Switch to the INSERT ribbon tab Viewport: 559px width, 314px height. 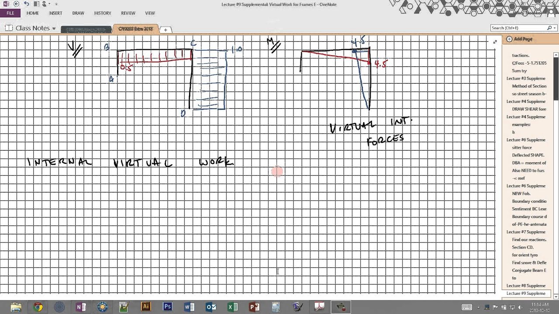(x=55, y=13)
